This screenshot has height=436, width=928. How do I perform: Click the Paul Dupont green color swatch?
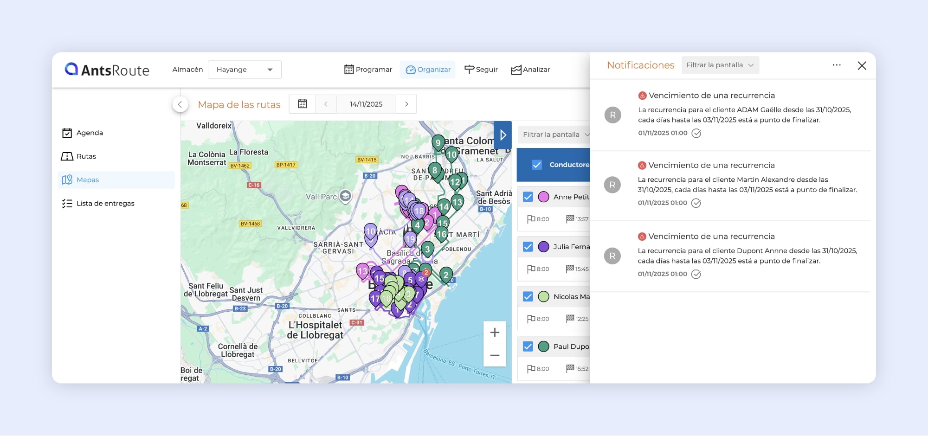(x=543, y=346)
